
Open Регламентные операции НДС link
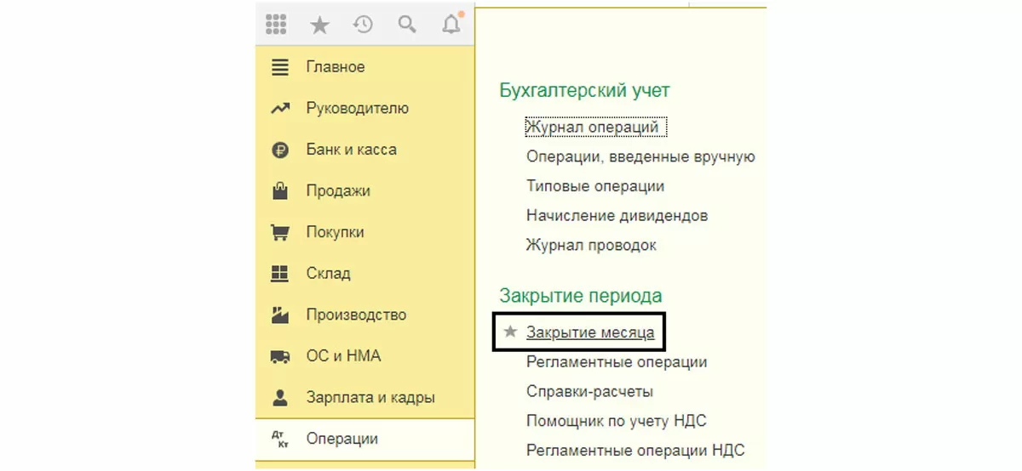pos(636,451)
